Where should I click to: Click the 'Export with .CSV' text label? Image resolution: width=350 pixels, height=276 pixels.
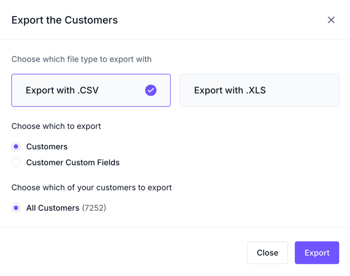click(62, 90)
